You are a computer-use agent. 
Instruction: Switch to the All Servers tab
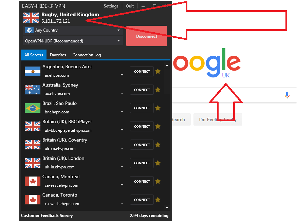click(x=34, y=55)
